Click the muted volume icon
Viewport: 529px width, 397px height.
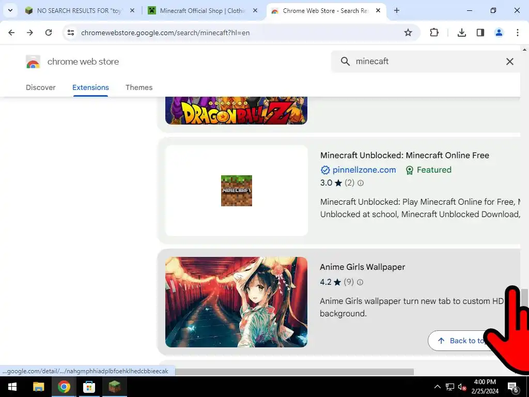click(462, 387)
